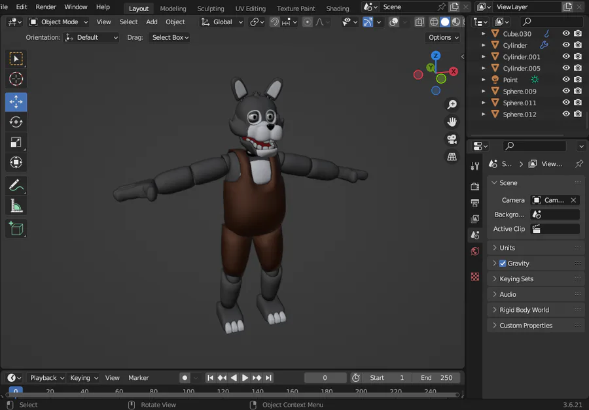
Task: Open the Render properties tab
Action: [475, 186]
